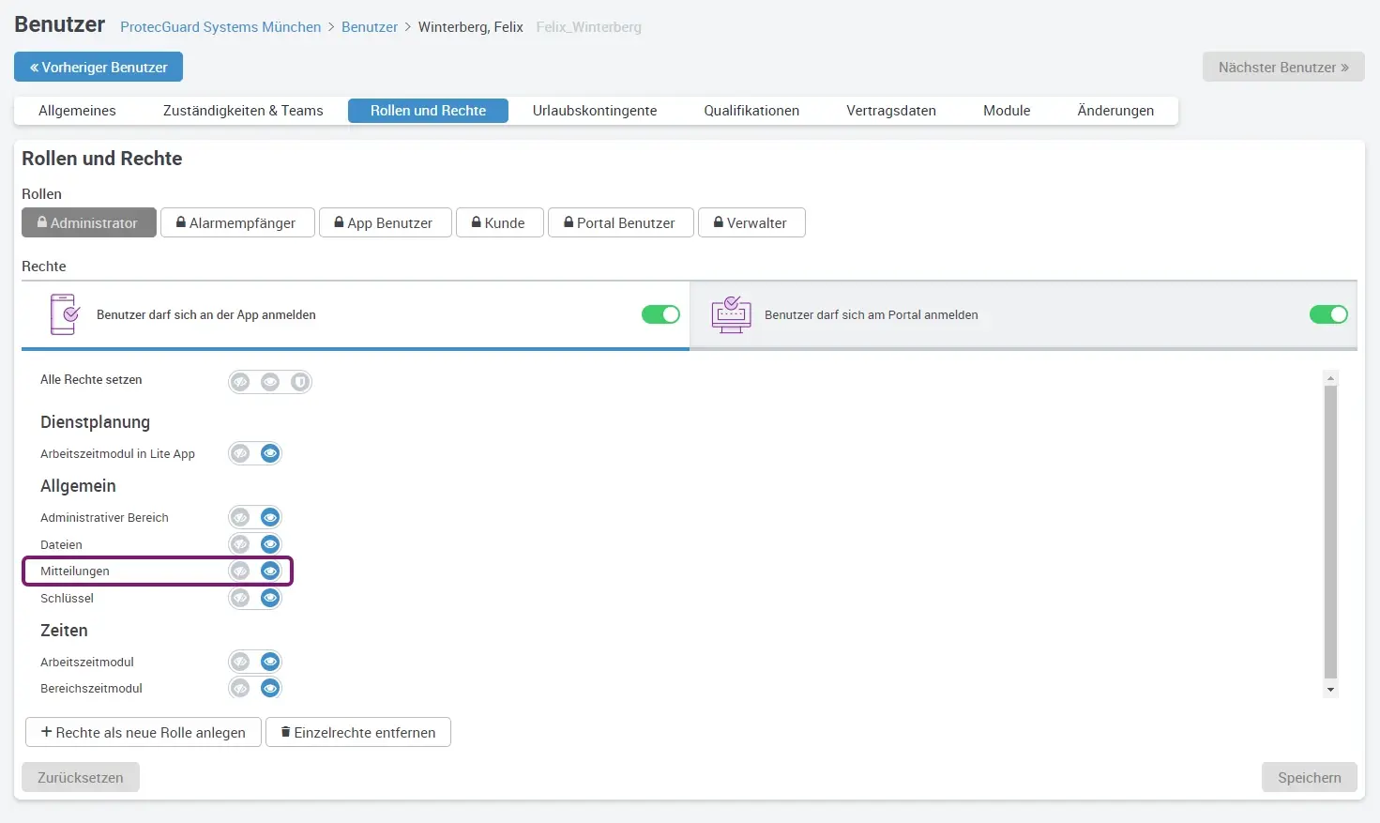Open ProtecGuard Systems München breadcrumb link
The image size is (1380, 823).
[x=220, y=27]
